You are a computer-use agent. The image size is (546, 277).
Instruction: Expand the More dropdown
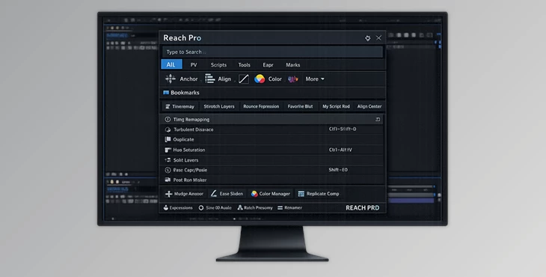315,79
